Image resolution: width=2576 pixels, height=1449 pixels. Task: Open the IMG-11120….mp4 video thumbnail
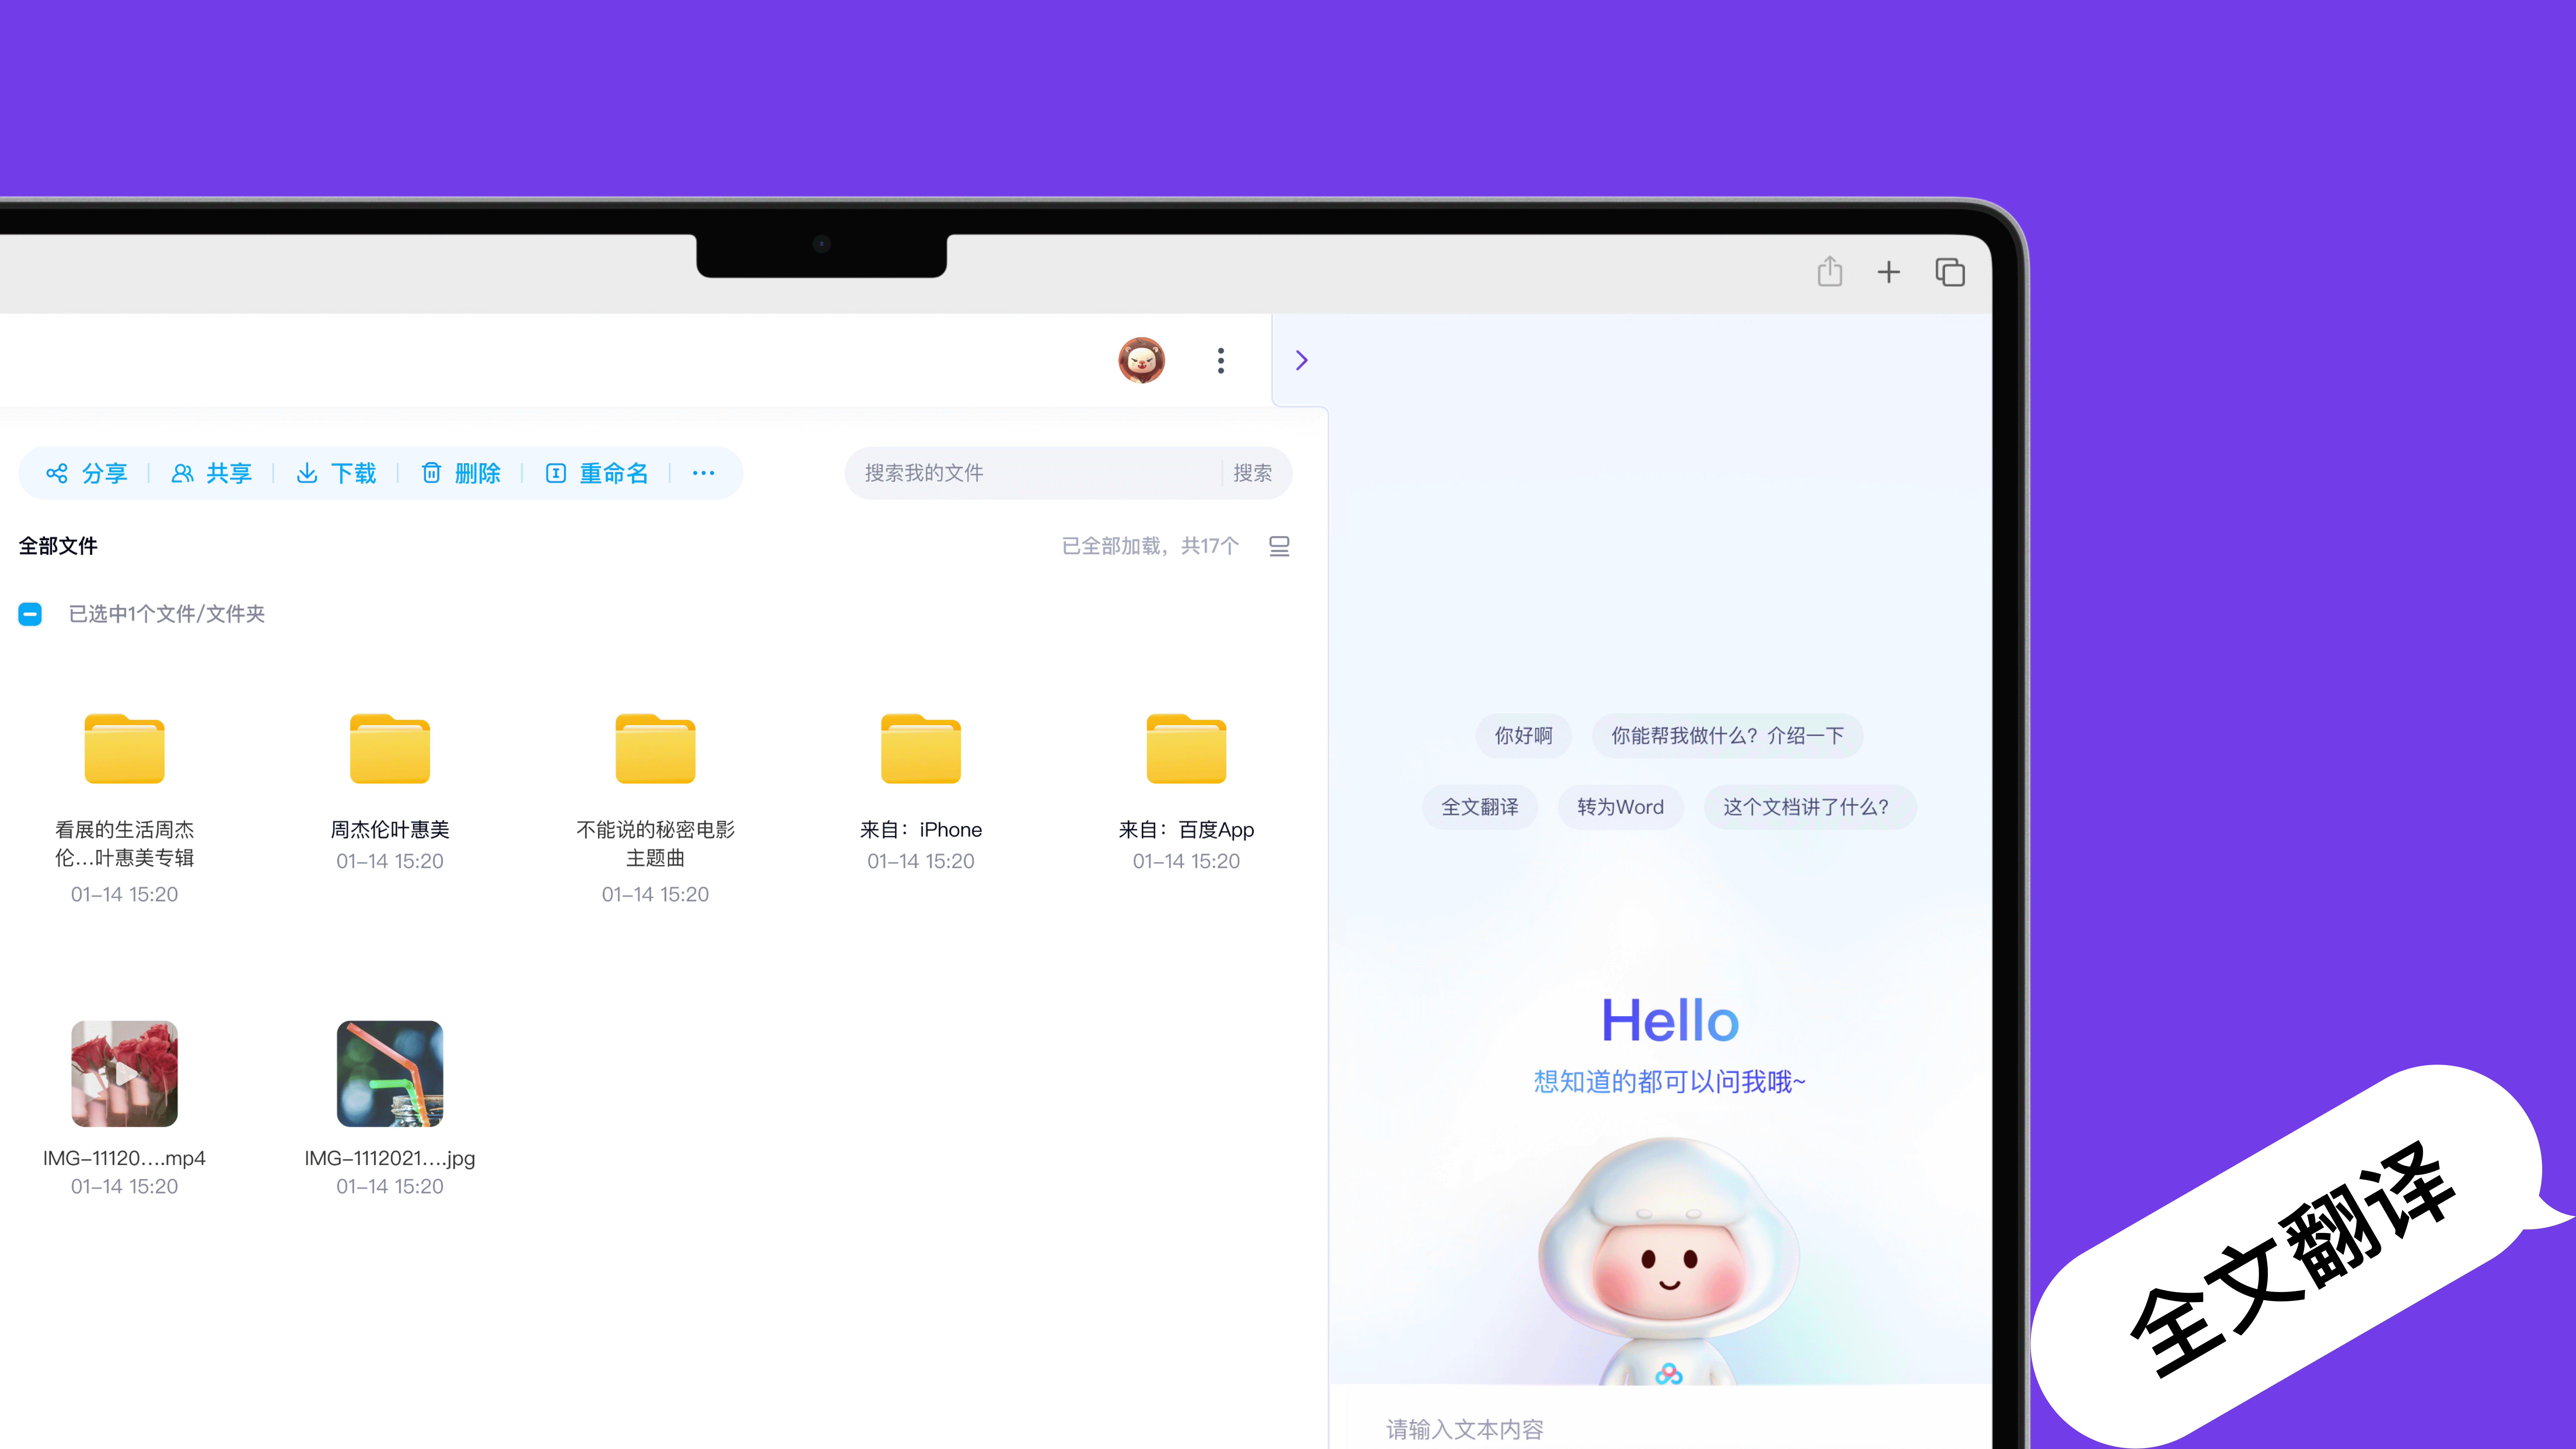click(x=124, y=1074)
